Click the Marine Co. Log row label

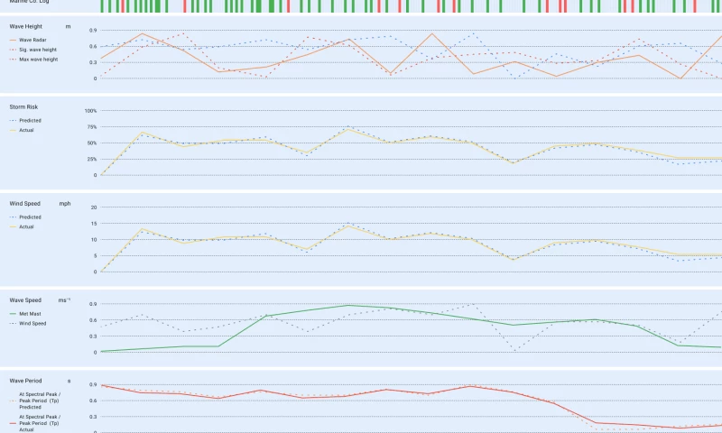coord(27,3)
